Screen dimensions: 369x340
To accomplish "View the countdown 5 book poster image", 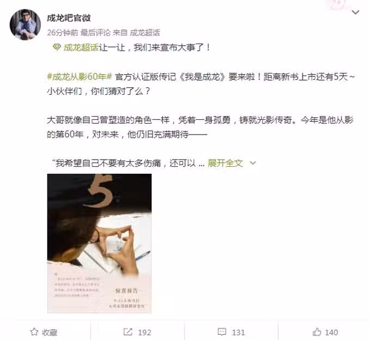I will coord(99,244).
